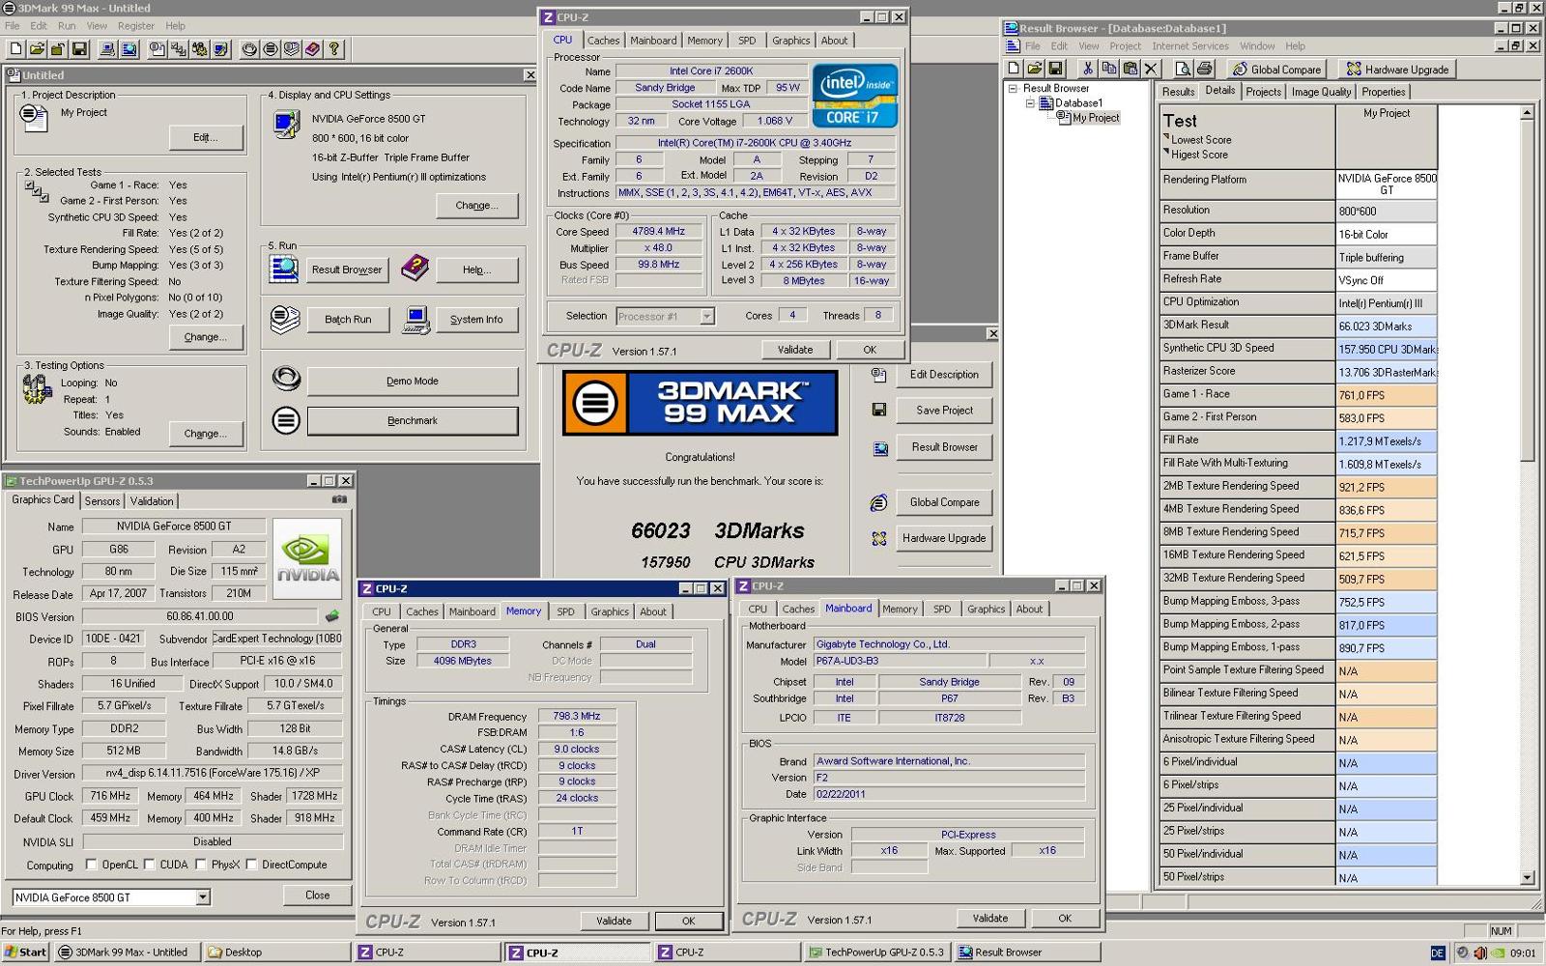Toggle the PhysX checkbox in GPU-Z
This screenshot has height=966, width=1546.
point(201,865)
